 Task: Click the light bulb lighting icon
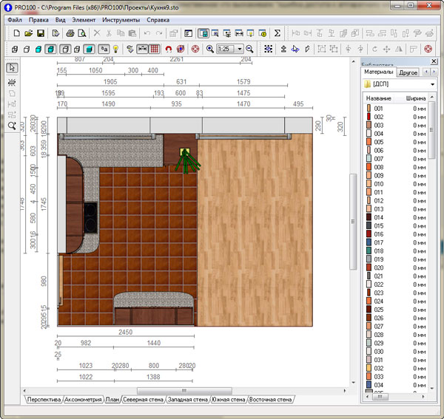115,49
